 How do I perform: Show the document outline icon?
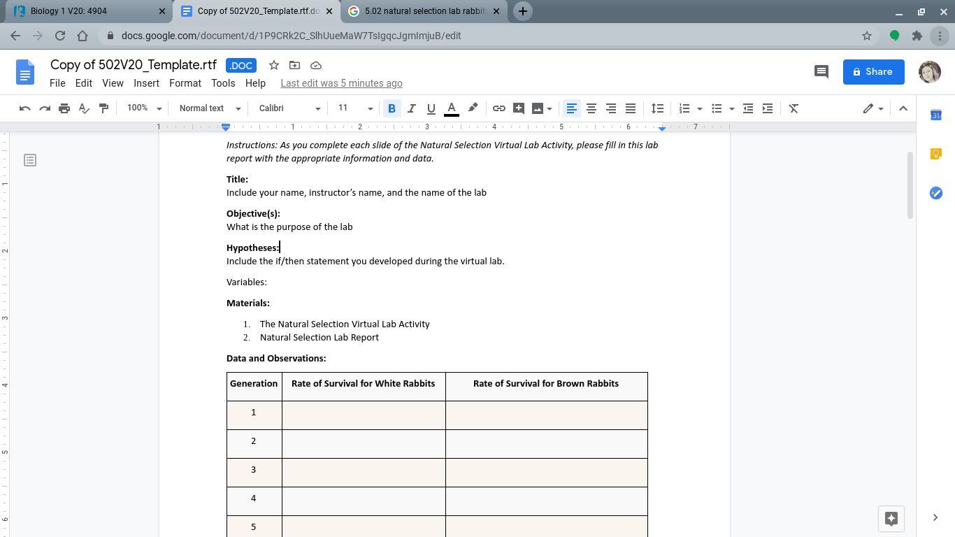[30, 160]
